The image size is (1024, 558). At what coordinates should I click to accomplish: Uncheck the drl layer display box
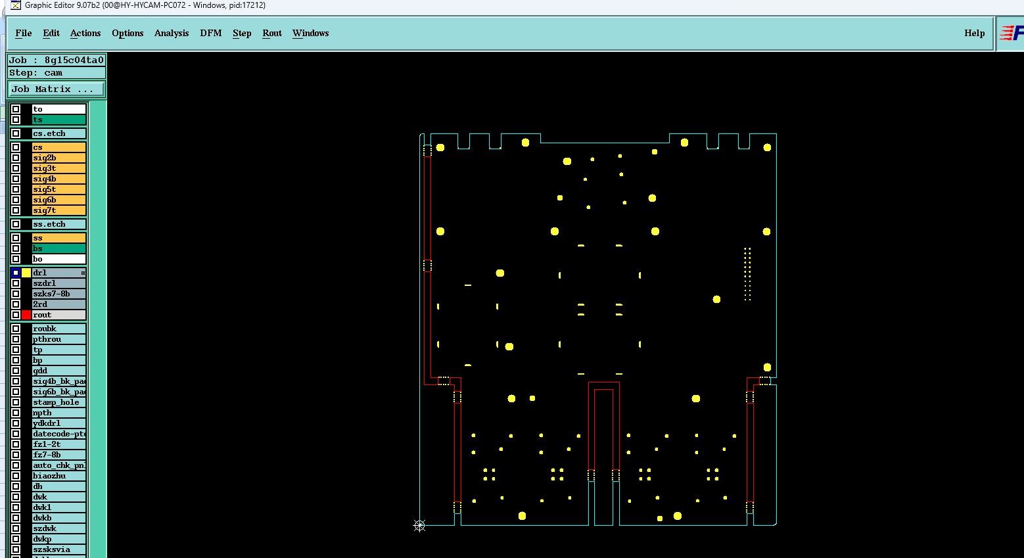16,273
